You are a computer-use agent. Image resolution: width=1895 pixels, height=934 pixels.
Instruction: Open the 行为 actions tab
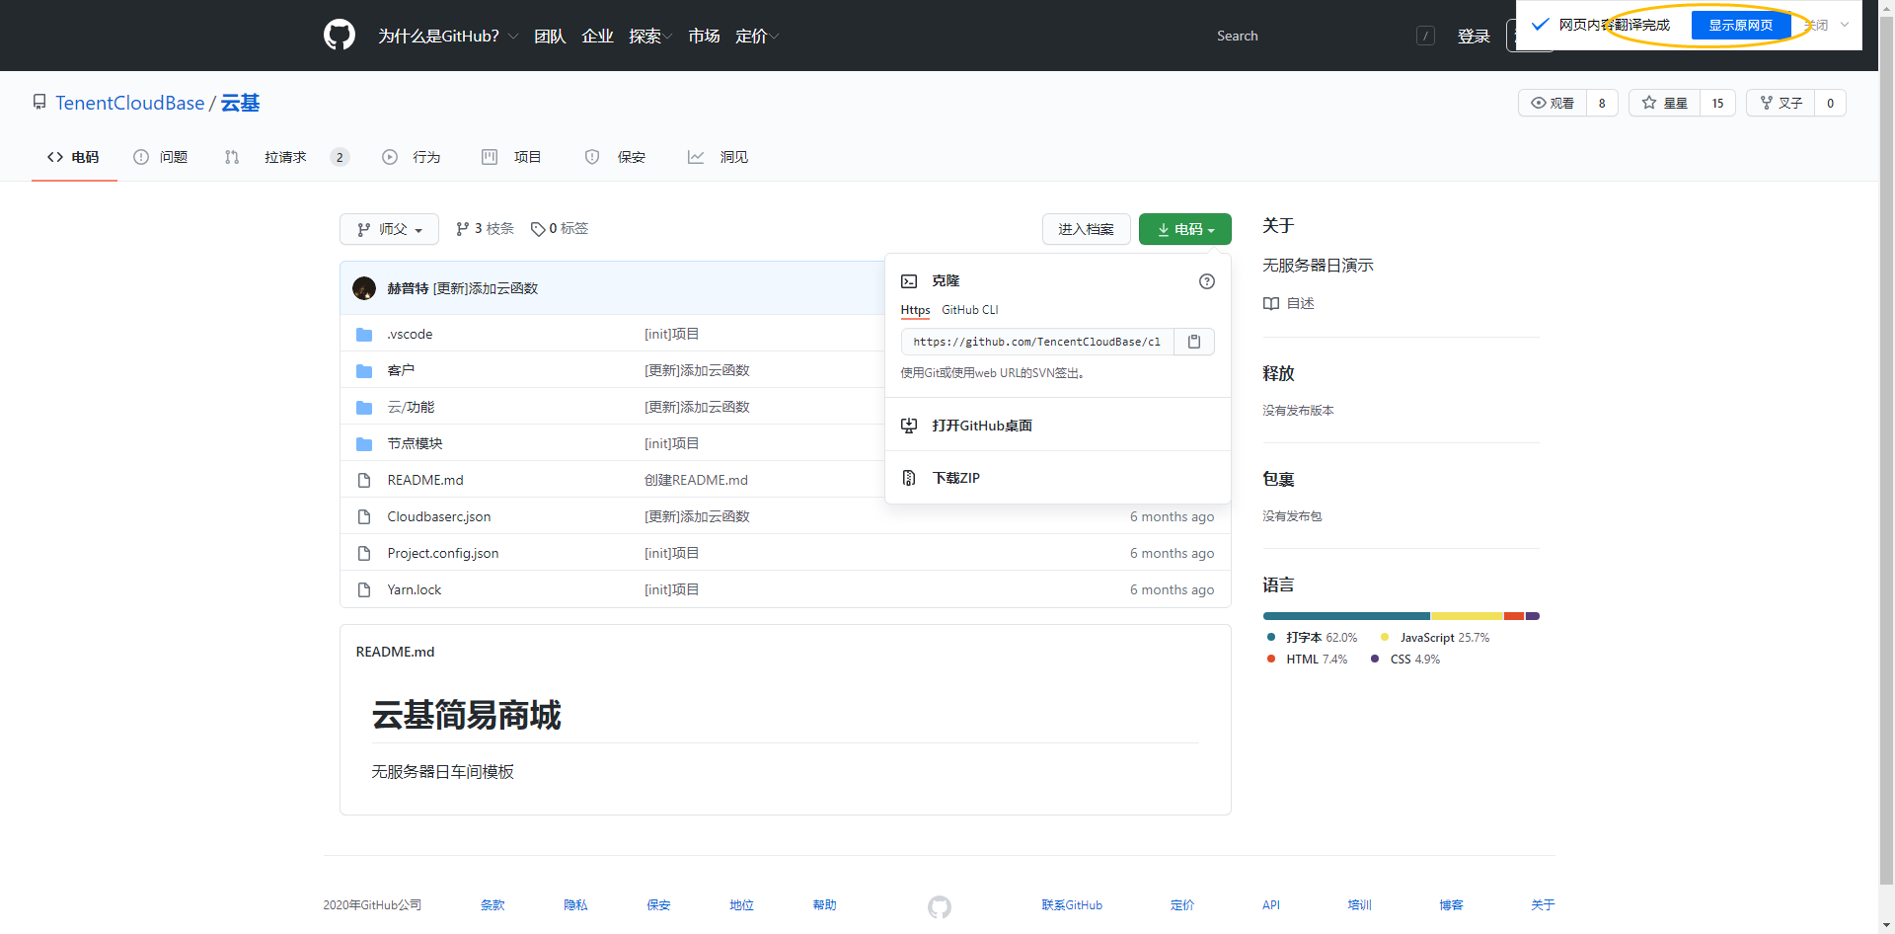tap(412, 157)
